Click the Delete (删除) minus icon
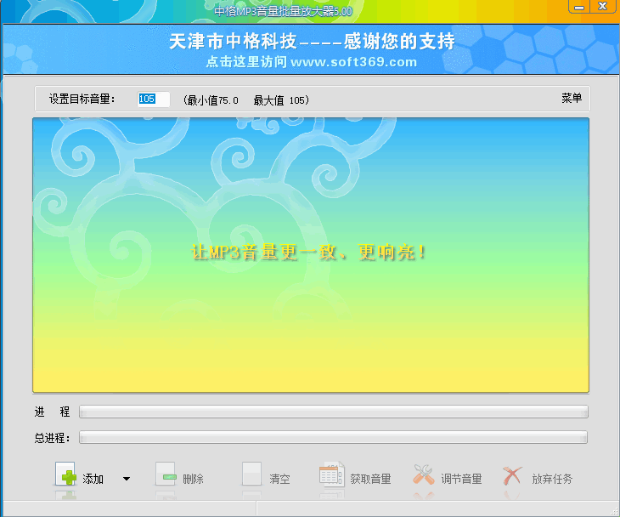This screenshot has width=620, height=517. pyautogui.click(x=166, y=474)
